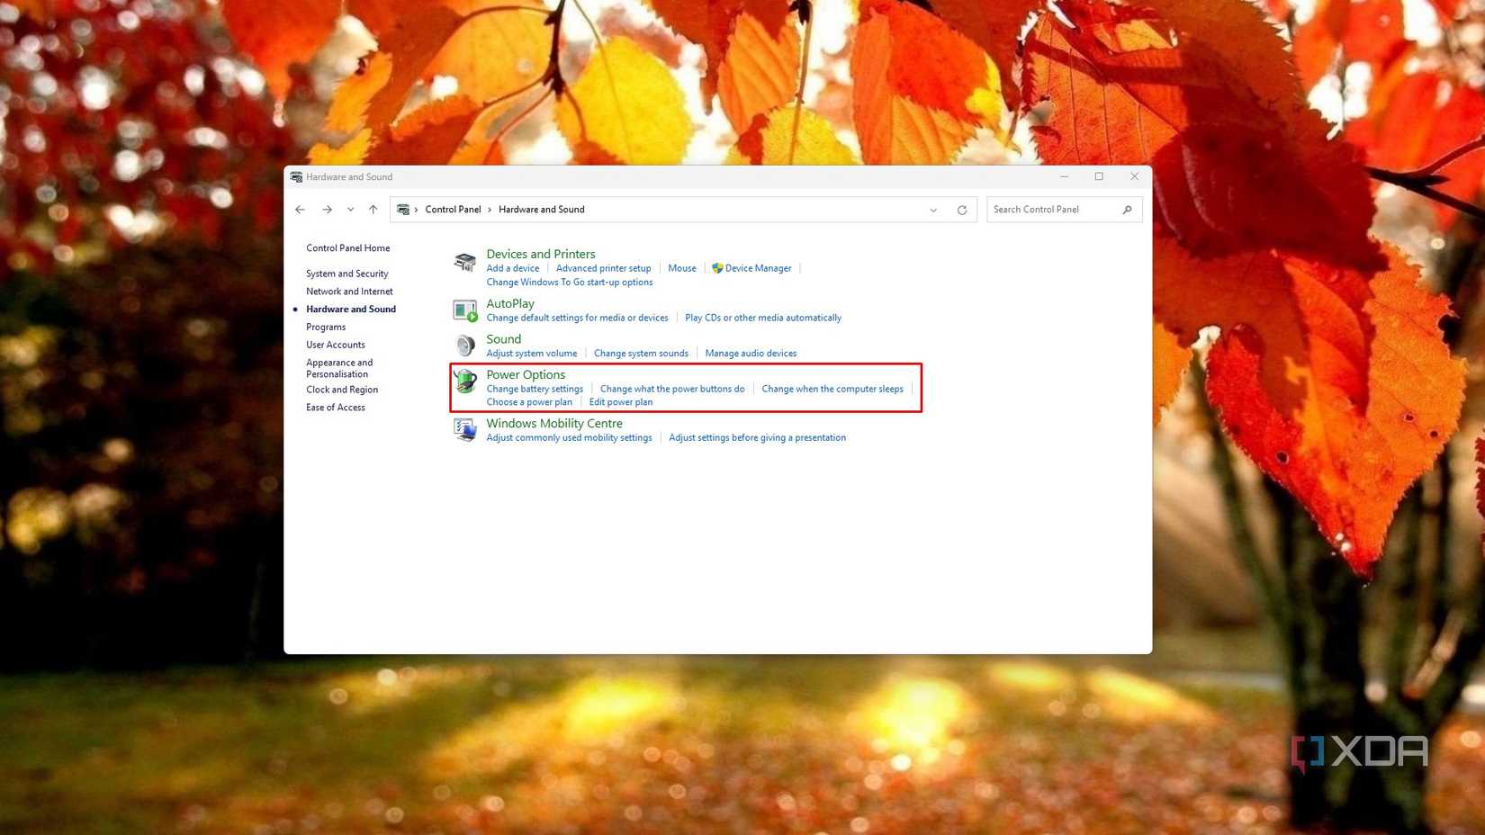The image size is (1485, 835).
Task: Open Control Panel Home
Action: [x=347, y=248]
